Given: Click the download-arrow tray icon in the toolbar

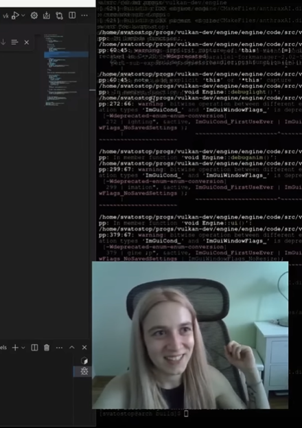Looking at the screenshot, I should 47,16.
